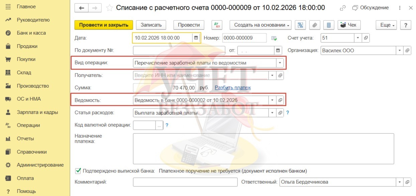Open the document structure icon in toolbar
Screen dimensions: 416x196
coord(300,25)
